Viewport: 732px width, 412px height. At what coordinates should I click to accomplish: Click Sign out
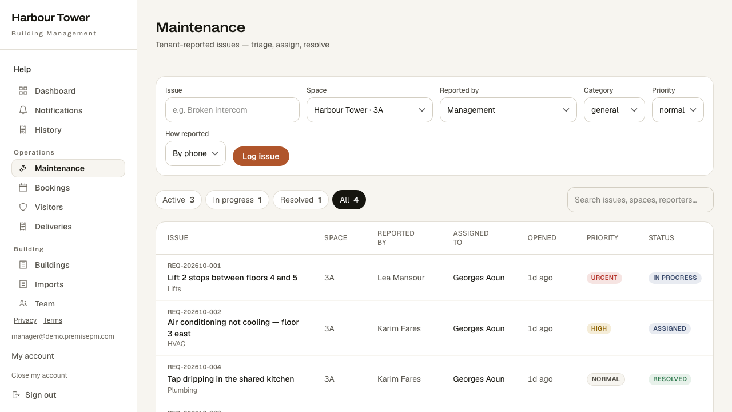(x=34, y=395)
